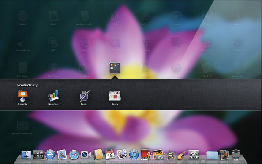262x164 pixels.
Task: Click dimmed Calculator icon in Launchpad
Action: point(22,68)
